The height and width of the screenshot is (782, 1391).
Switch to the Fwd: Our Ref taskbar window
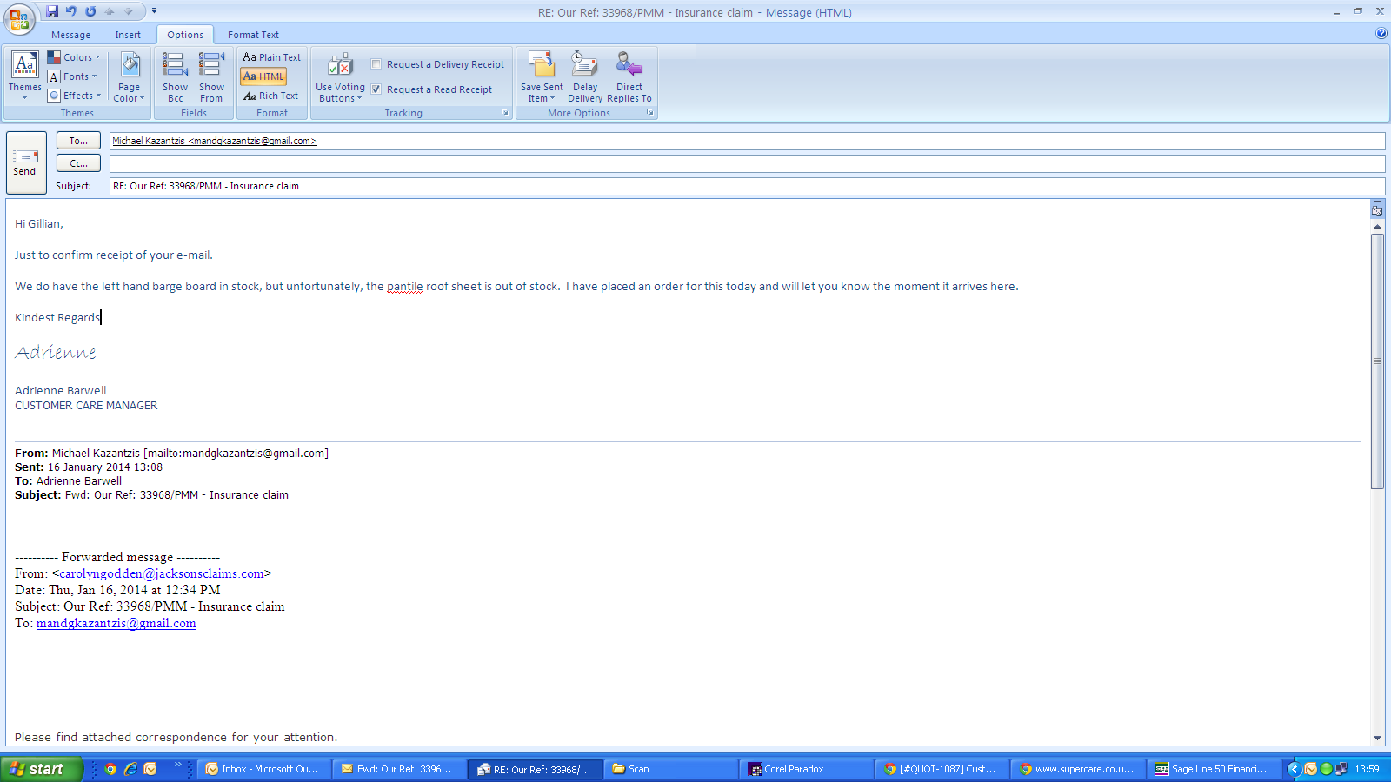pos(399,769)
